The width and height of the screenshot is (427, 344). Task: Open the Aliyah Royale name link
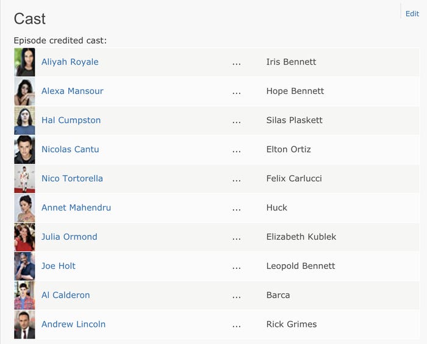(x=70, y=62)
